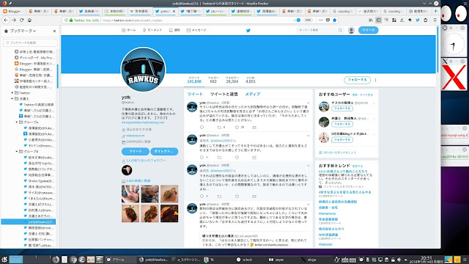Open dropdown arrow on fourth tweet
469x264 pixels.
(308, 205)
